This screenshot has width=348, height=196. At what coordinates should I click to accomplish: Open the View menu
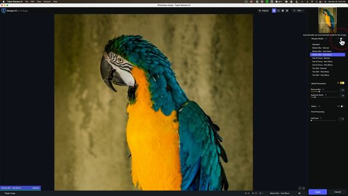click(x=39, y=2)
